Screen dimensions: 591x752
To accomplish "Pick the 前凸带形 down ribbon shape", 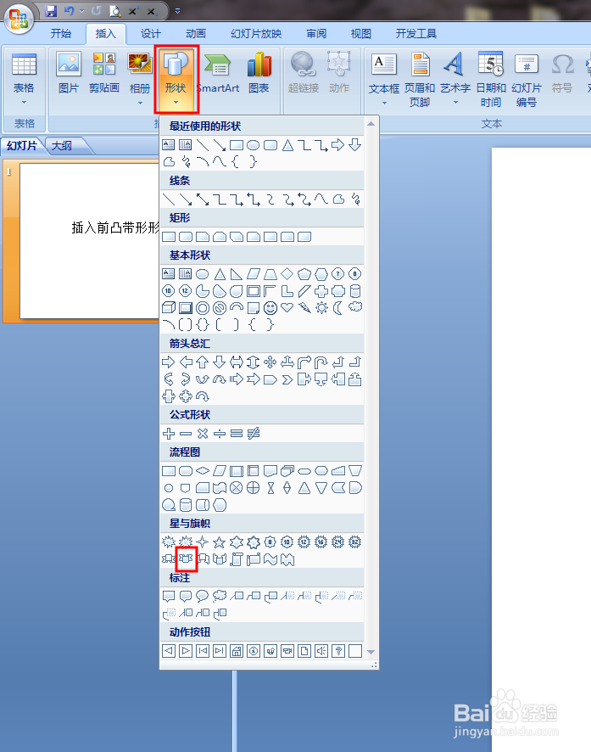I will coord(186,558).
